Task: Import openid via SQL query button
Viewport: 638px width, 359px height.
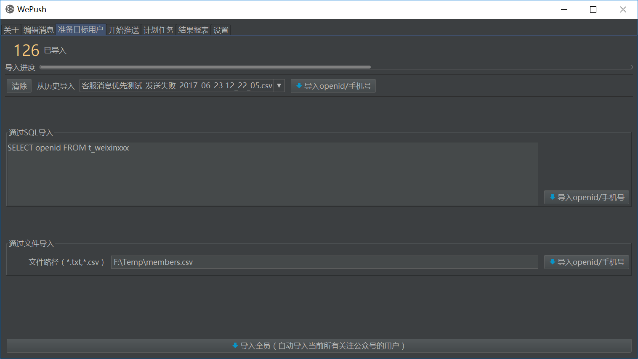Action: coord(586,197)
